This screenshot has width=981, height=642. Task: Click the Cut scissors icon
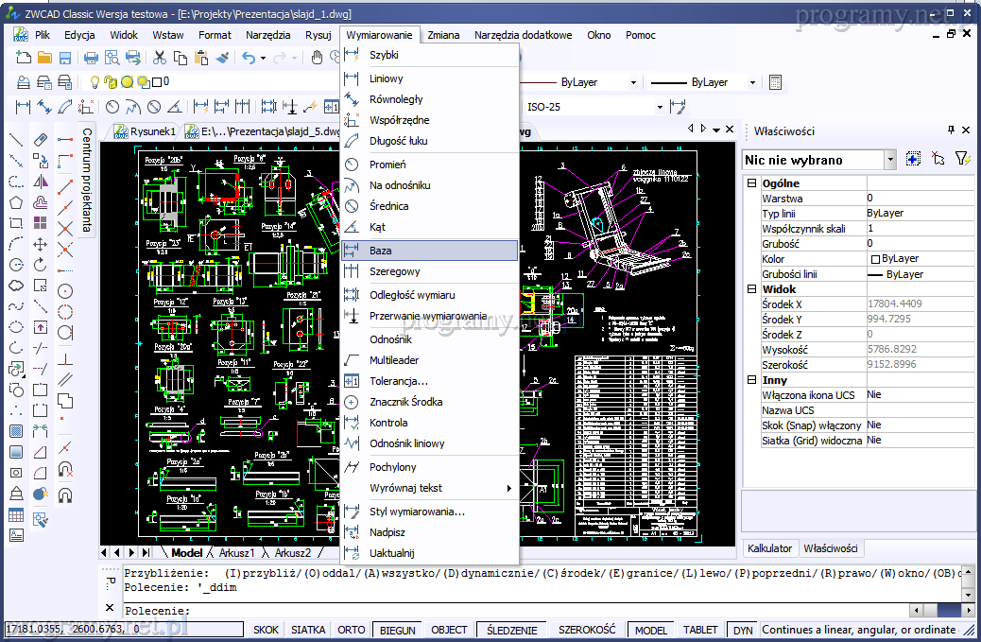(x=160, y=59)
